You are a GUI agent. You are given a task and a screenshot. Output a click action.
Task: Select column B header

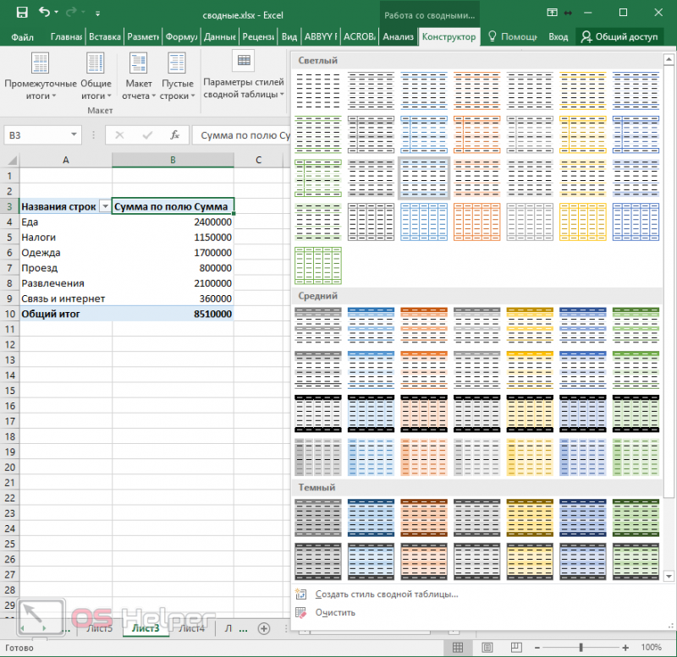pos(173,160)
